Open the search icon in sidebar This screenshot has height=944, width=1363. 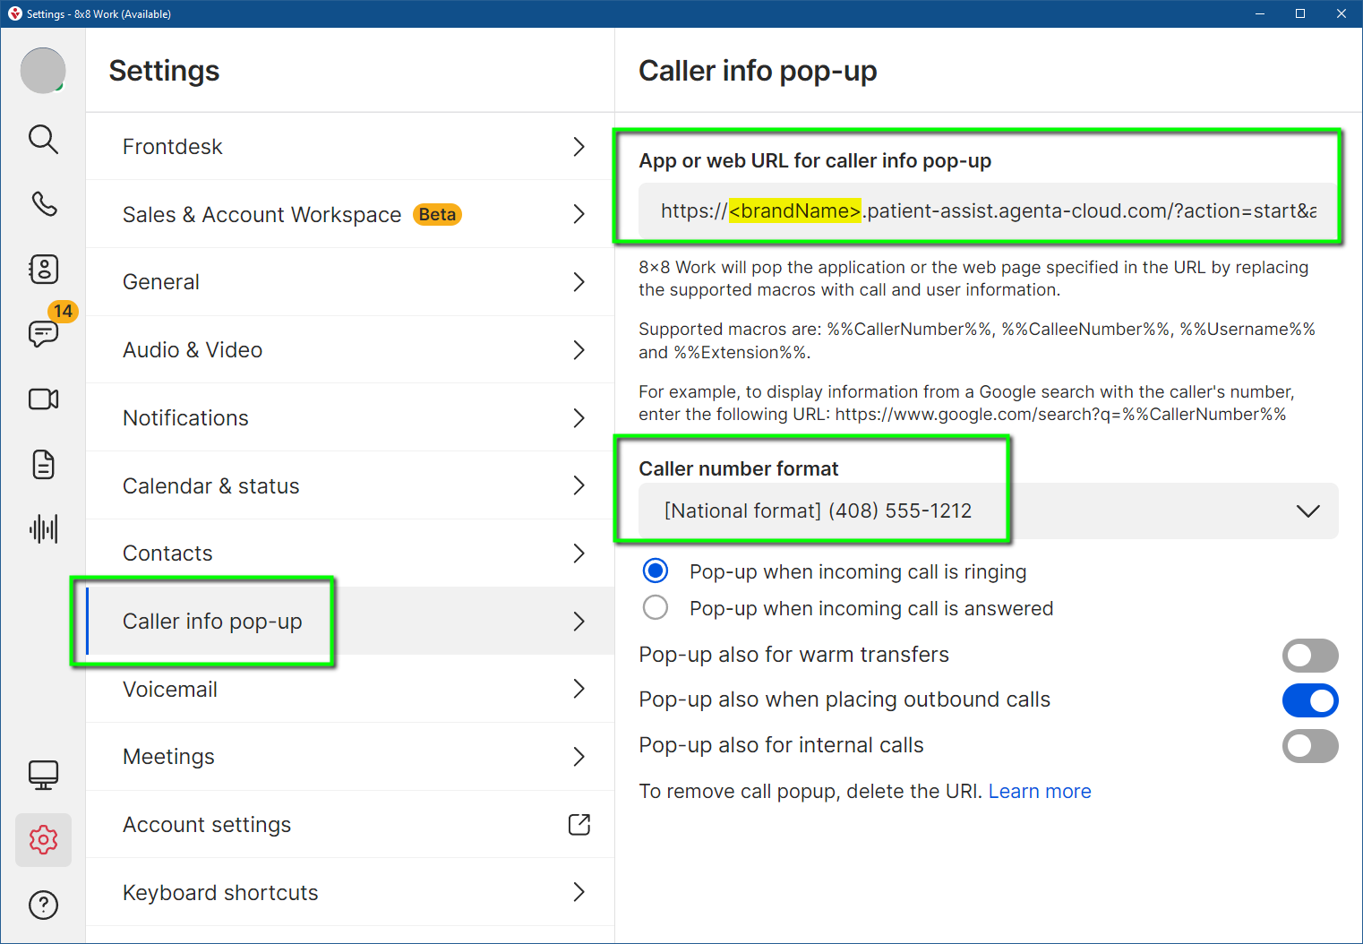43,139
